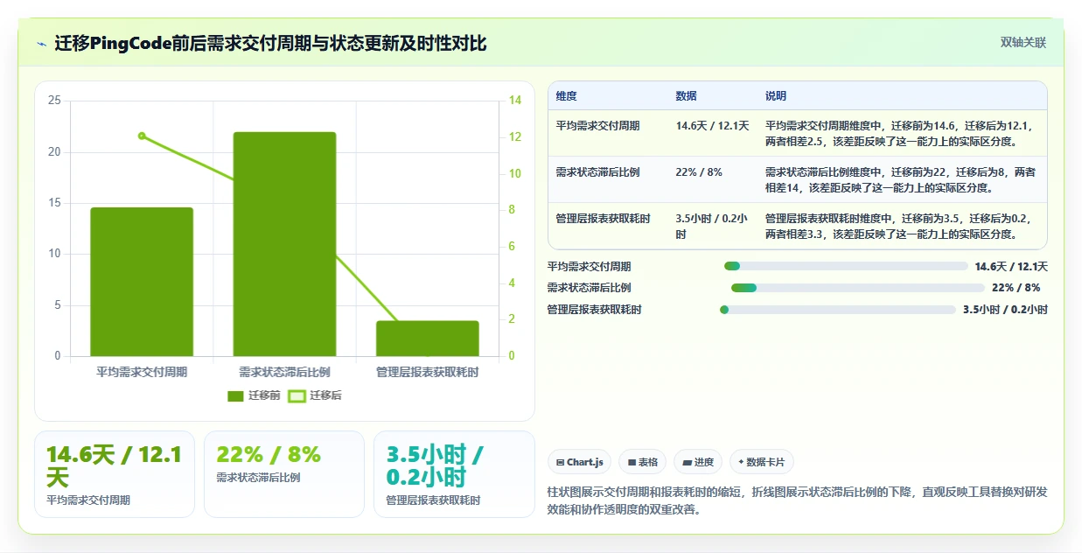The height and width of the screenshot is (553, 1082).
Task: Click progress value 22% / 8%
Action: [1016, 288]
